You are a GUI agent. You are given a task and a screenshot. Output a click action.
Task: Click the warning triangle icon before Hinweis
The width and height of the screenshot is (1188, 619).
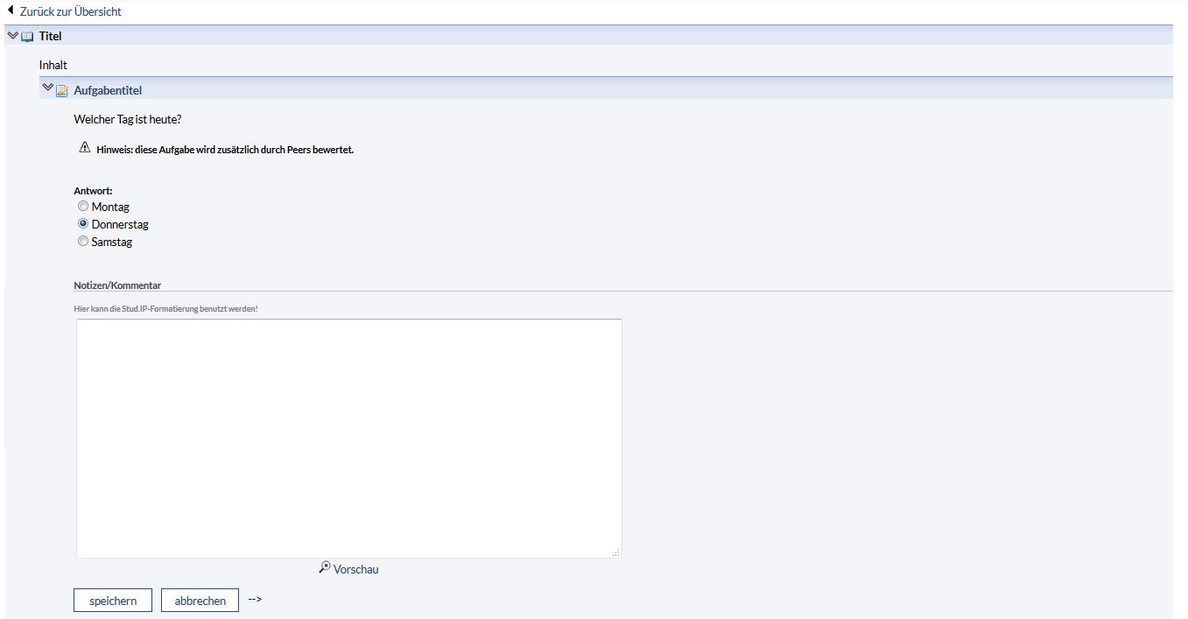tap(84, 148)
